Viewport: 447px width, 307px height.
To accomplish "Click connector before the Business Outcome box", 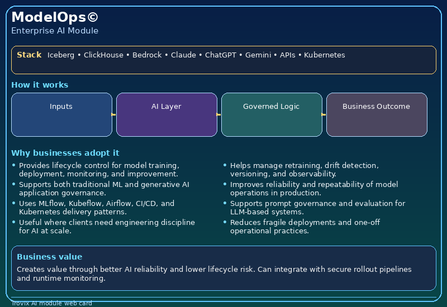I will [x=324, y=114].
